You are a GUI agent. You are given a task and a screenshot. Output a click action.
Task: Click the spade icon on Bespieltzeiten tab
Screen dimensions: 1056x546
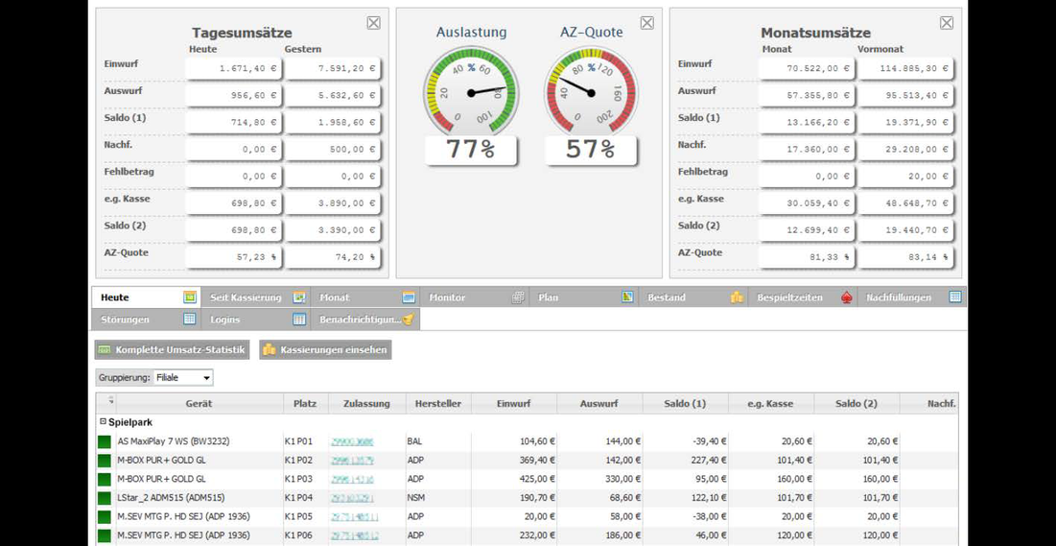847,297
